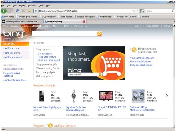Image resolution: width=176 pixels, height=132 pixels.
Task: Click the Craftsman tool set image
Action: pyautogui.click(x=138, y=96)
